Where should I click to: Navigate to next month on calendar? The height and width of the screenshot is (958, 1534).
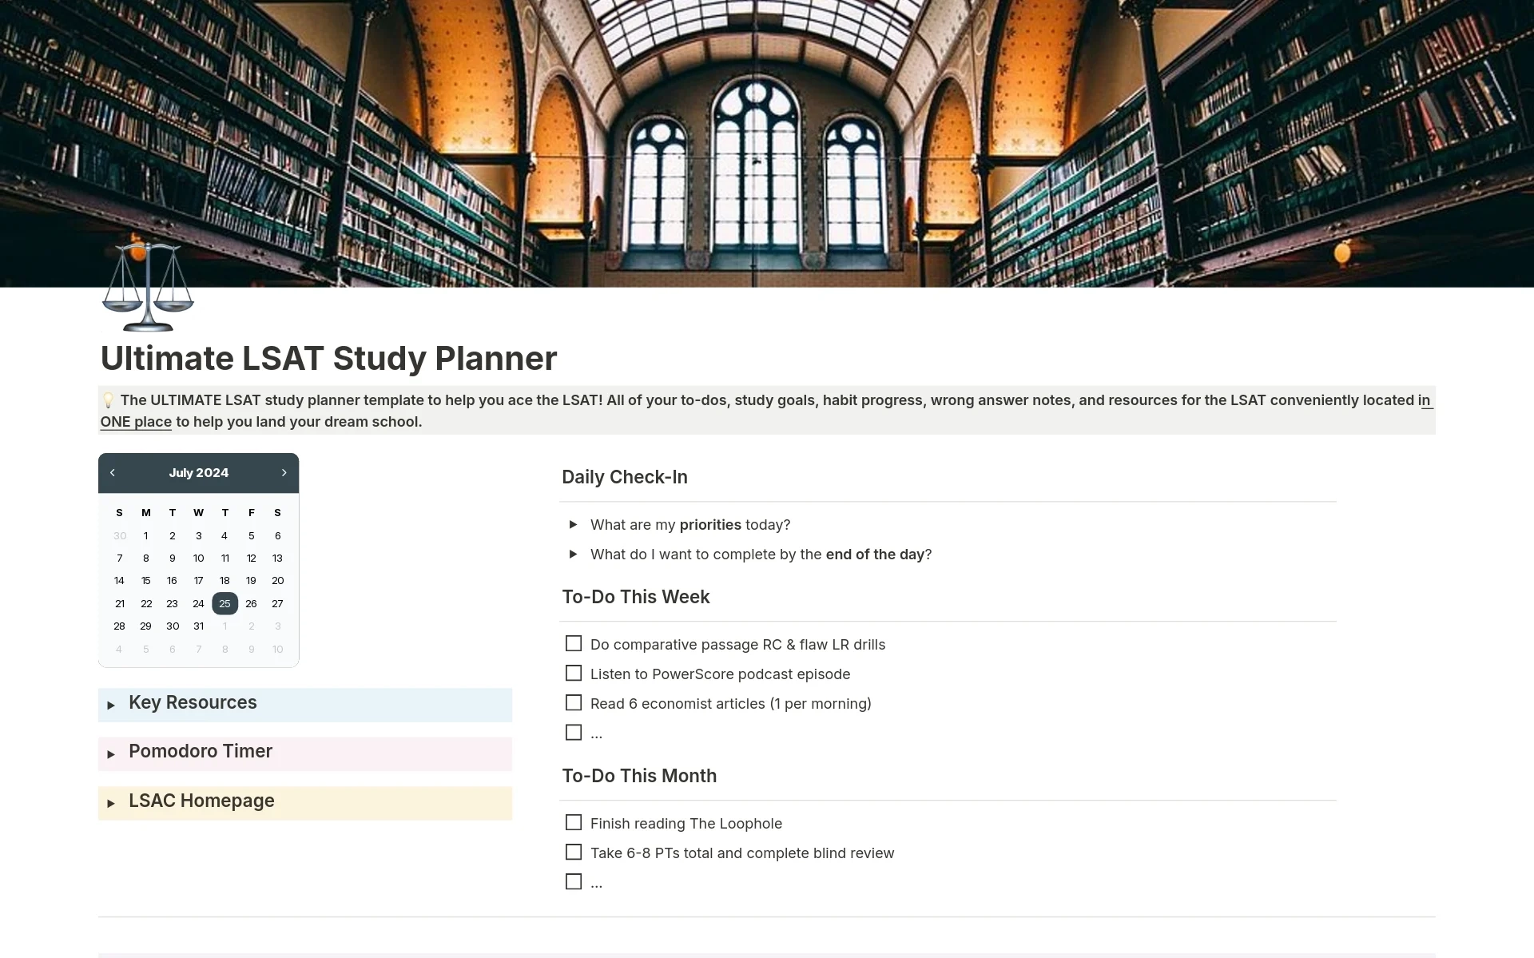tap(284, 472)
